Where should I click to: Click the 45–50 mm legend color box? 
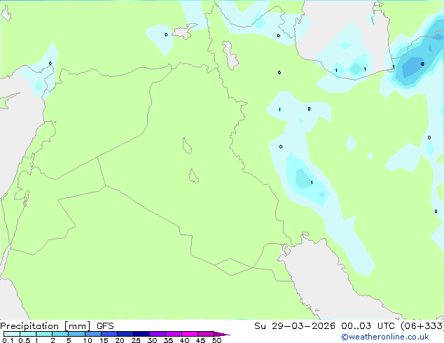[x=206, y=334]
